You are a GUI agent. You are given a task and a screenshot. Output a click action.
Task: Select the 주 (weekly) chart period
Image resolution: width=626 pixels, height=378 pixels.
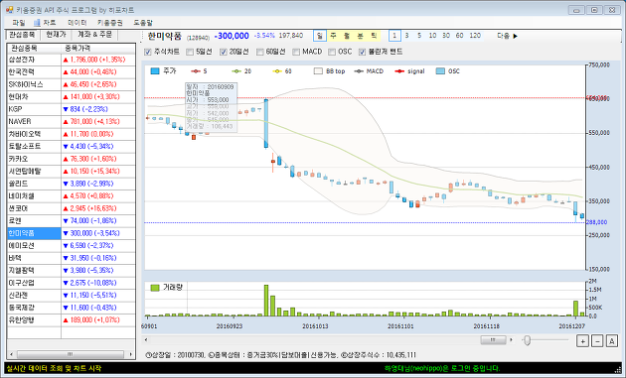(333, 36)
